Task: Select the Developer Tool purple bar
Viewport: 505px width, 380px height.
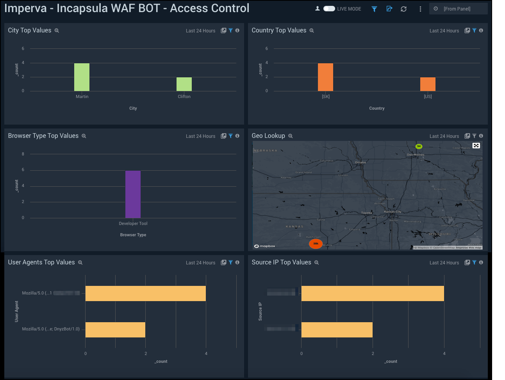Action: click(x=133, y=194)
